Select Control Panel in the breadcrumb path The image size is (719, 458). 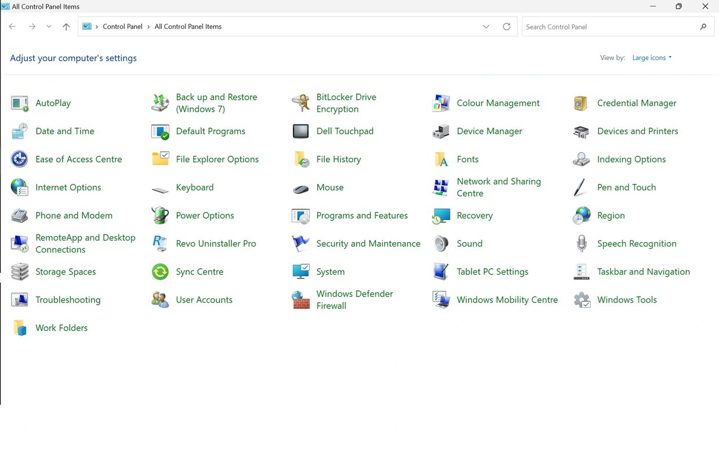click(x=122, y=27)
